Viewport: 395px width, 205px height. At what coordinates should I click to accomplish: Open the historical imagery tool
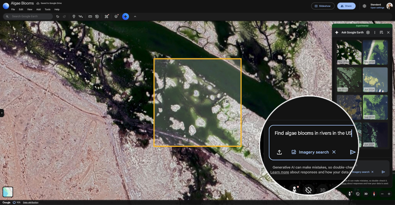(97, 16)
